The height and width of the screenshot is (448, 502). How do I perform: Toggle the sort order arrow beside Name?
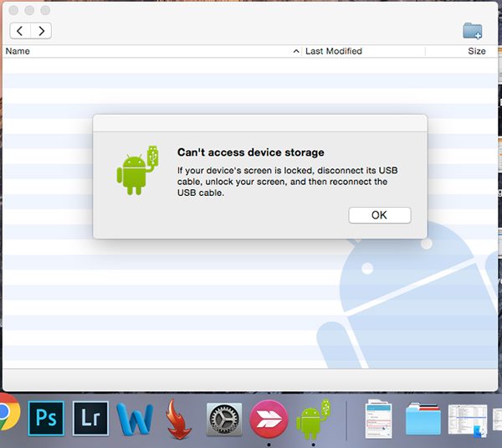point(296,51)
